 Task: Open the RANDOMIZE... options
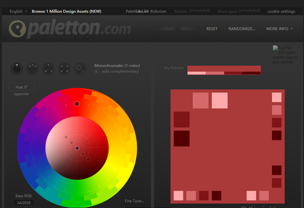(x=242, y=29)
